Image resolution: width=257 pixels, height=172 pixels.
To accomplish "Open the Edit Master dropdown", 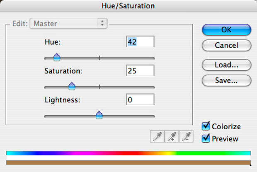I will [68, 24].
